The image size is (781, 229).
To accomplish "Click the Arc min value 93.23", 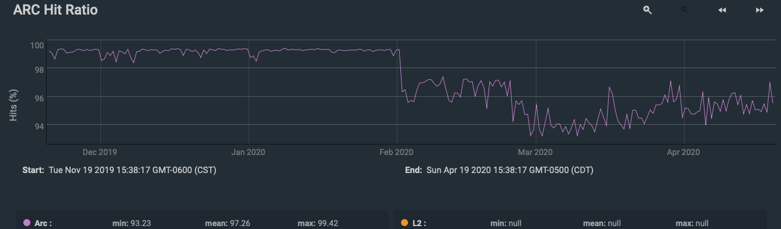I will [140, 223].
